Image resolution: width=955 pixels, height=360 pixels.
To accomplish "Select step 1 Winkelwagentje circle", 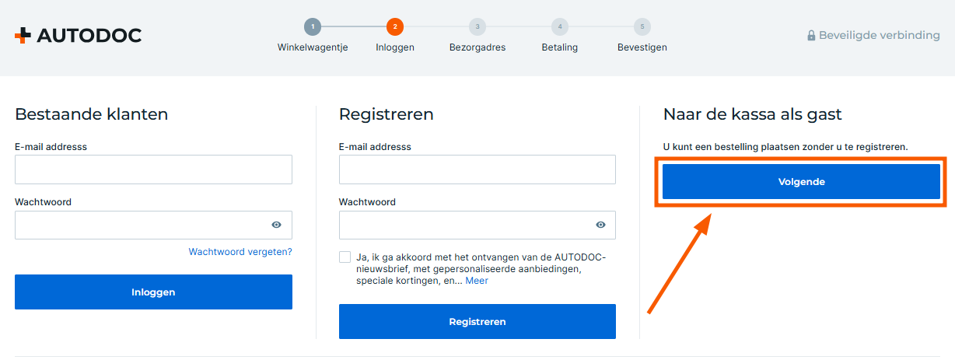I will point(313,27).
